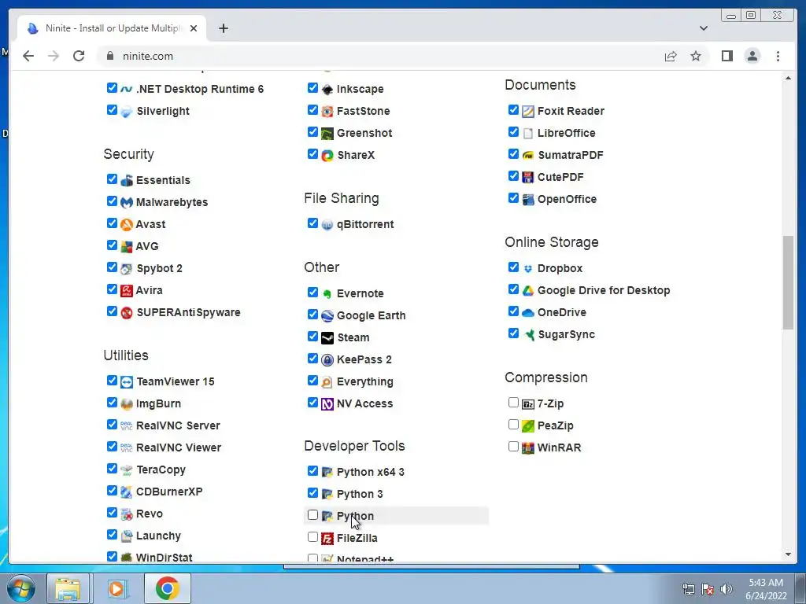Viewport: 806px width, 604px height.
Task: Open a new browser tab
Action: pos(223,28)
